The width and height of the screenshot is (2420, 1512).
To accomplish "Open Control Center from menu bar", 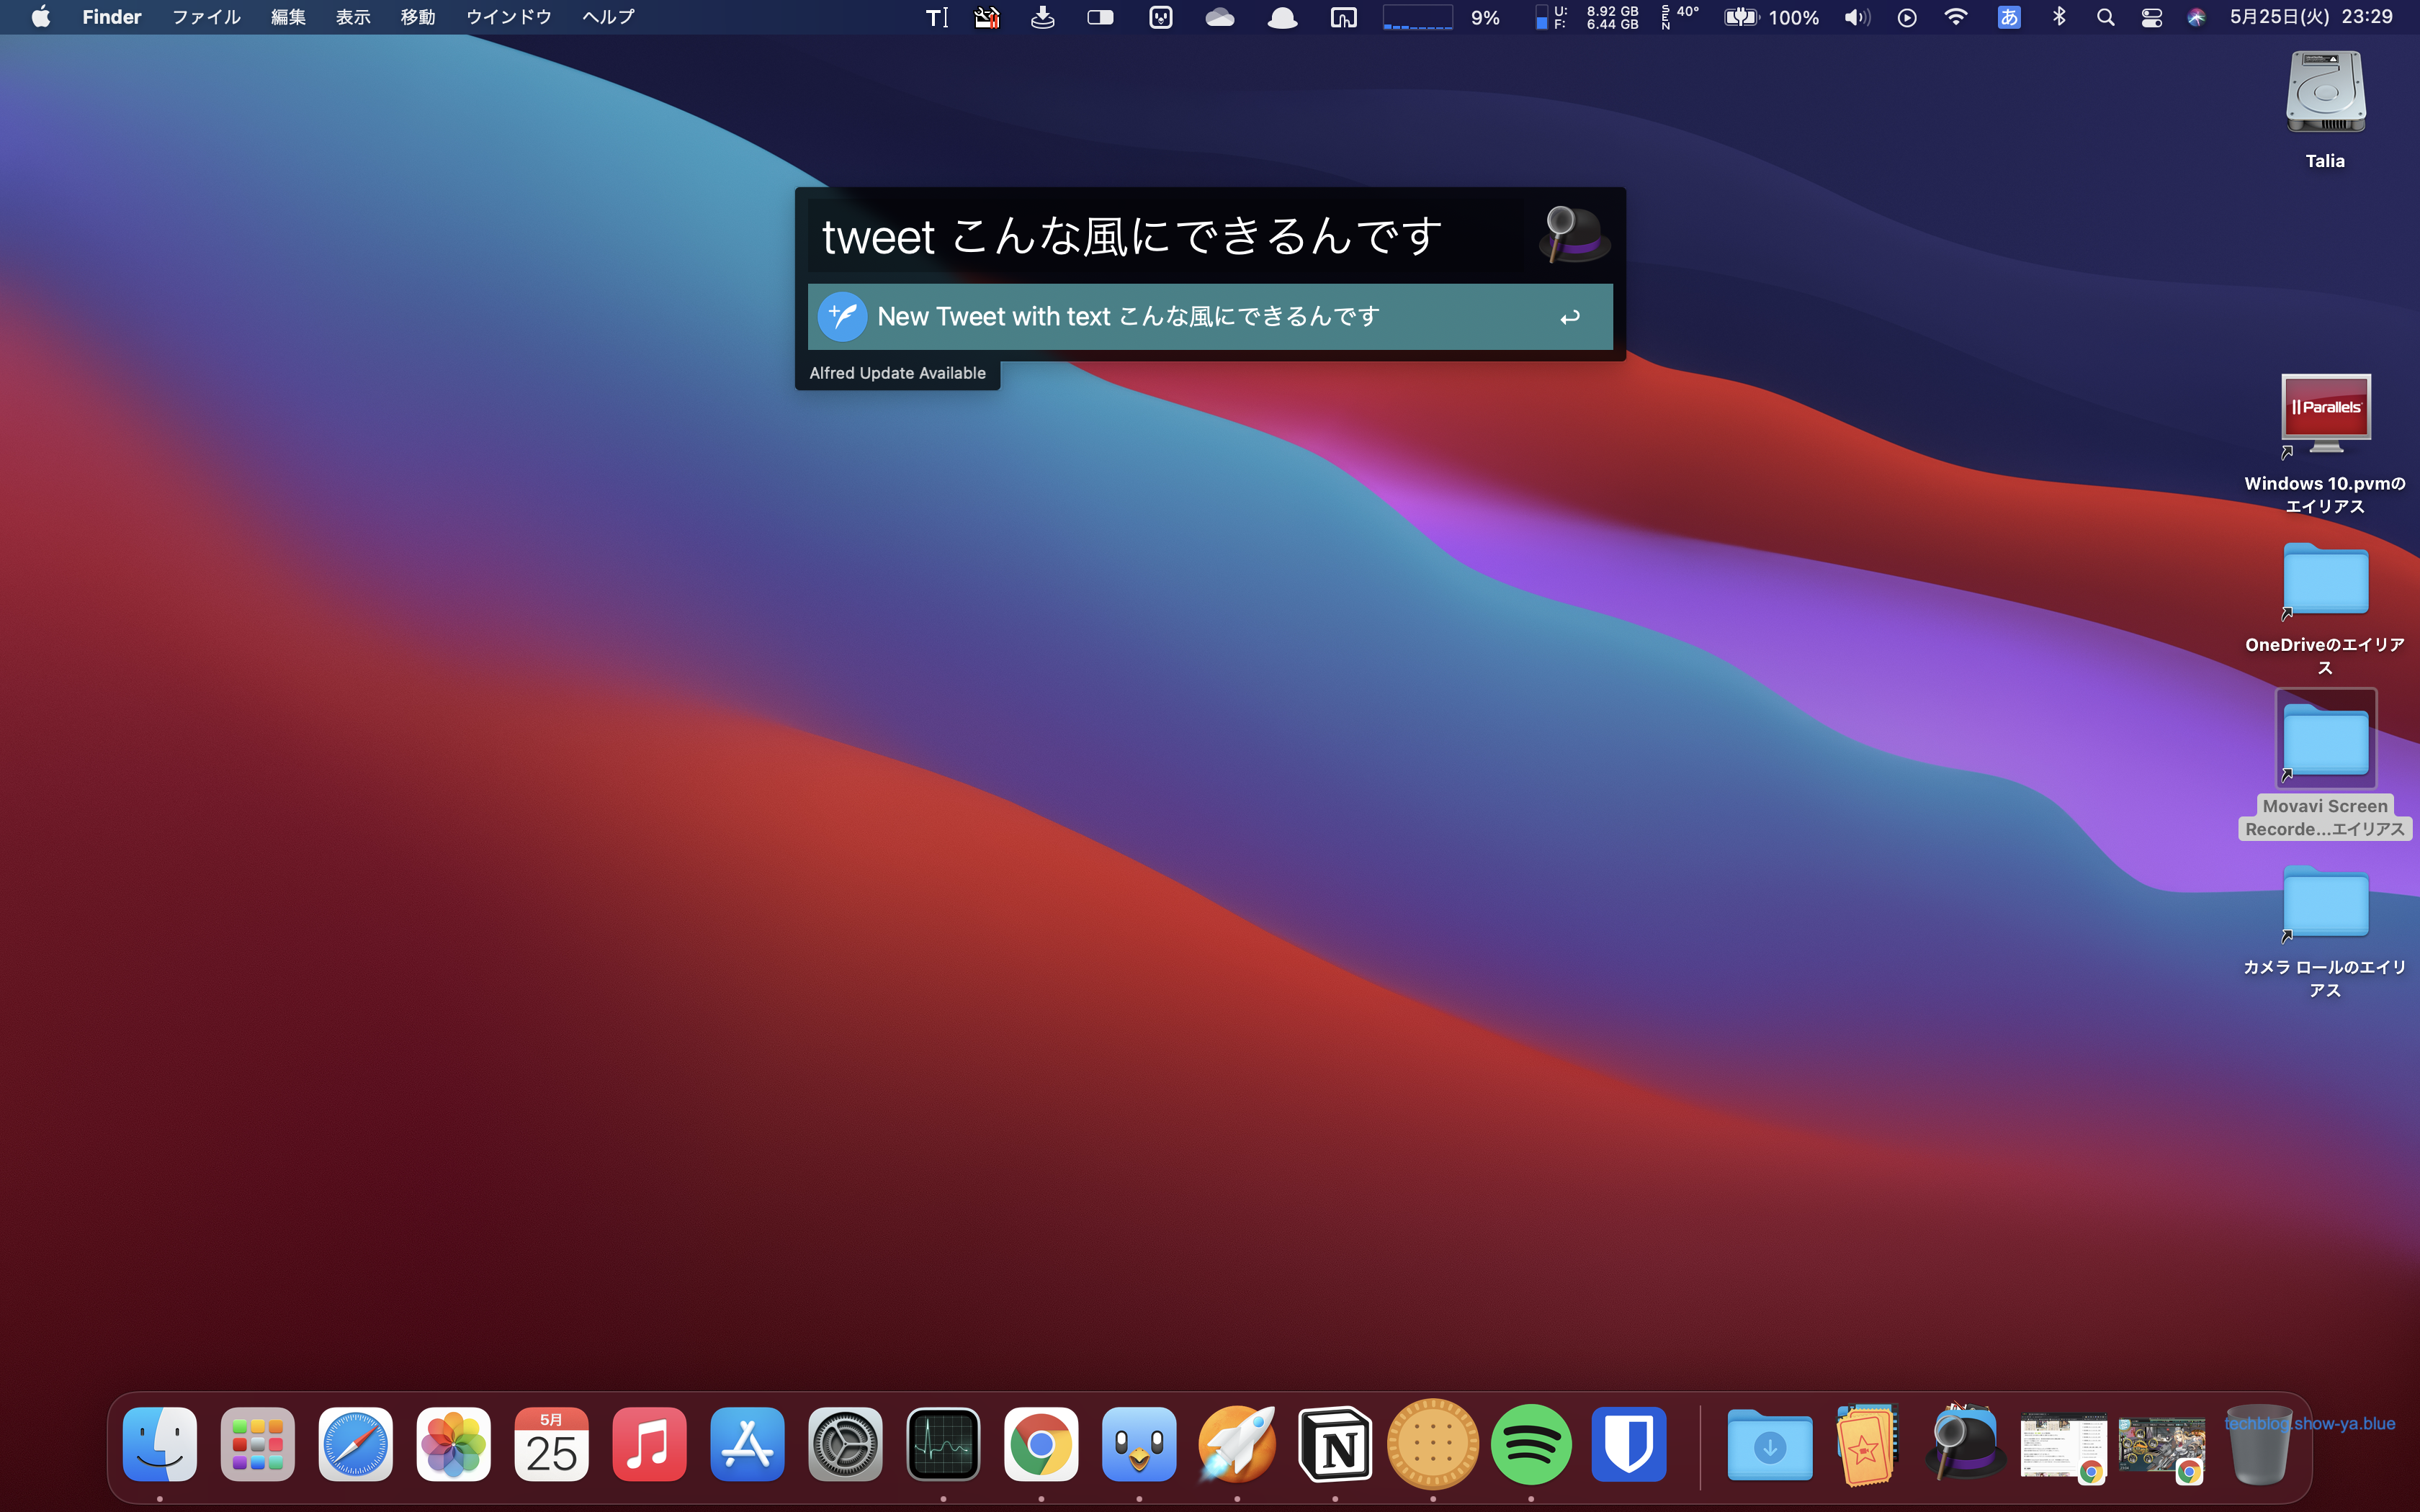I will pos(2152,17).
